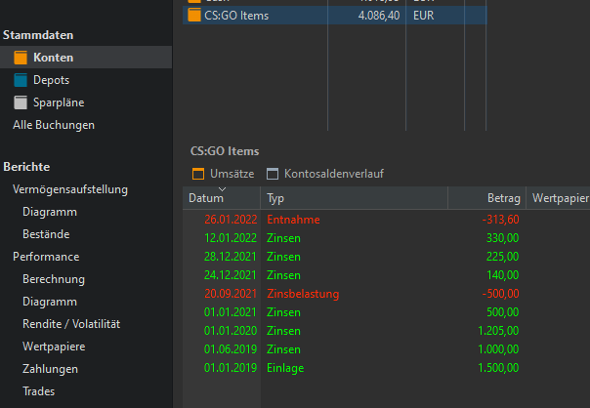Select the Performance section entry

click(46, 257)
